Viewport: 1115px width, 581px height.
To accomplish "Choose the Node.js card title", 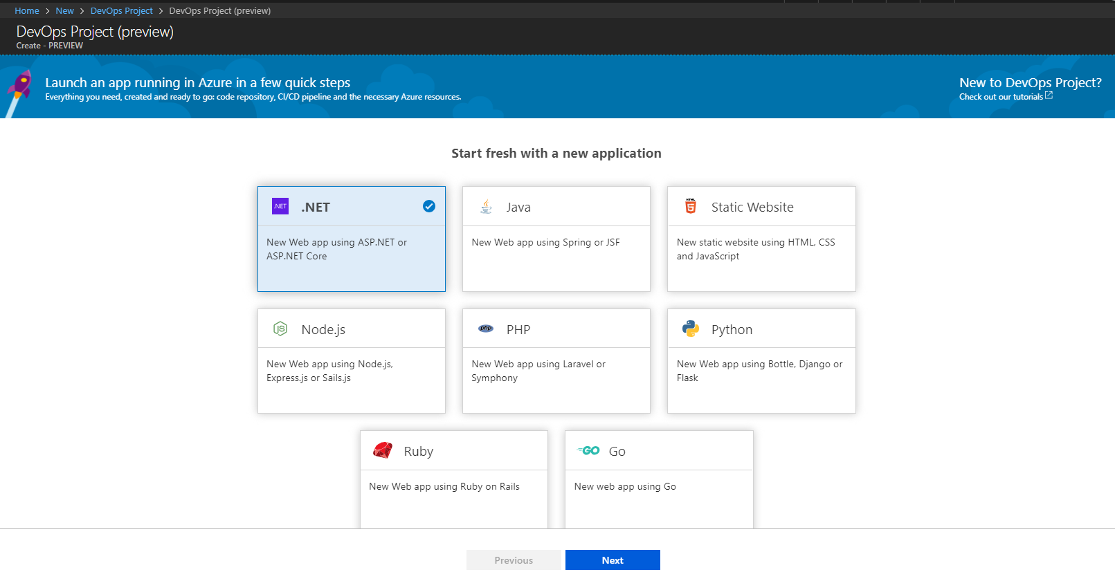I will pyautogui.click(x=323, y=329).
